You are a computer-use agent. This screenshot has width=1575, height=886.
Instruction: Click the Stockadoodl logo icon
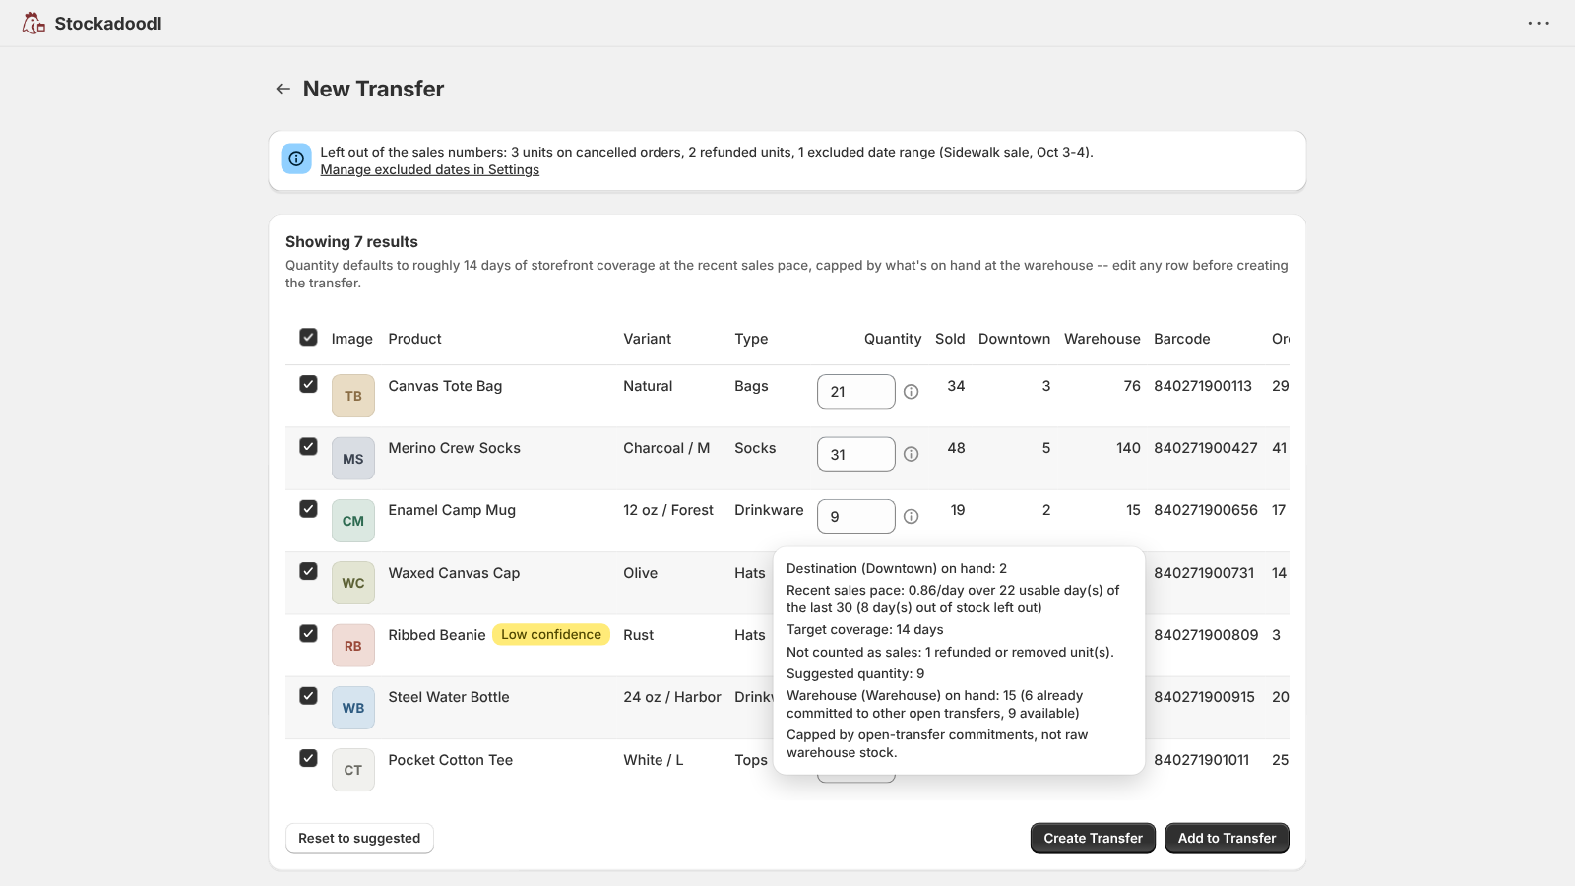pyautogui.click(x=33, y=23)
